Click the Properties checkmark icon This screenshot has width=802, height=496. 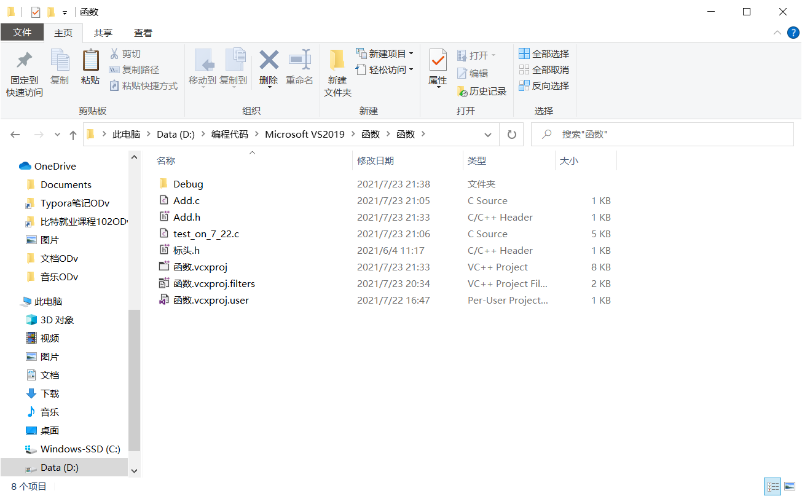tap(438, 60)
